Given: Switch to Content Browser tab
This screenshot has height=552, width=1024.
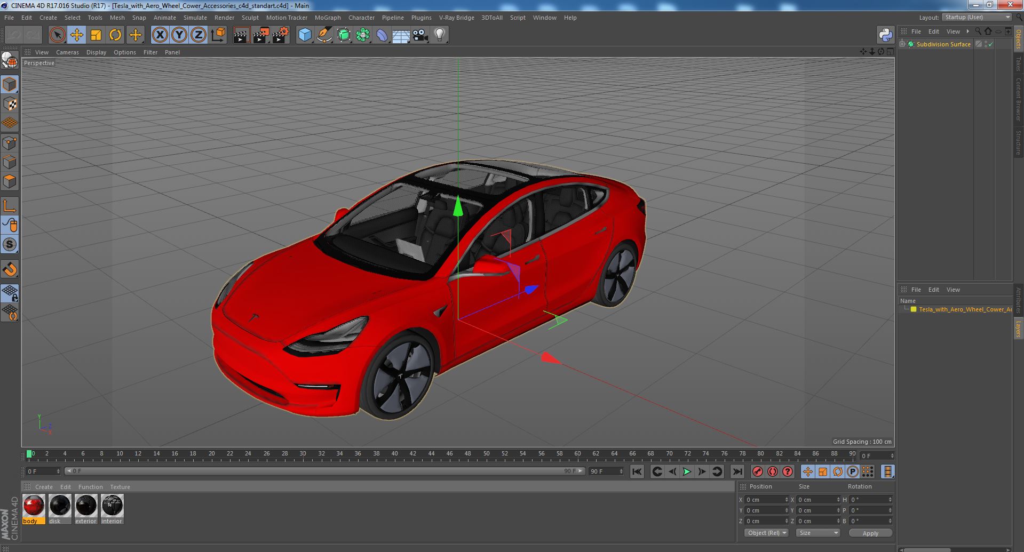Looking at the screenshot, I should [x=1018, y=99].
